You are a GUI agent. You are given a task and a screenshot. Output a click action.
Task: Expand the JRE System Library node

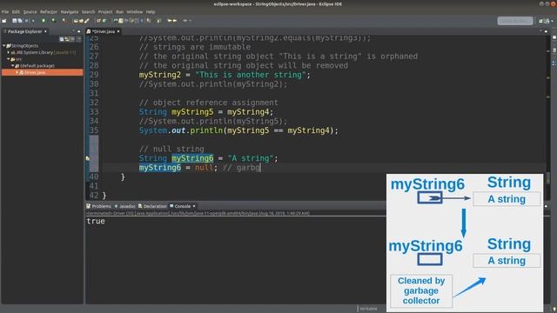pos(9,52)
